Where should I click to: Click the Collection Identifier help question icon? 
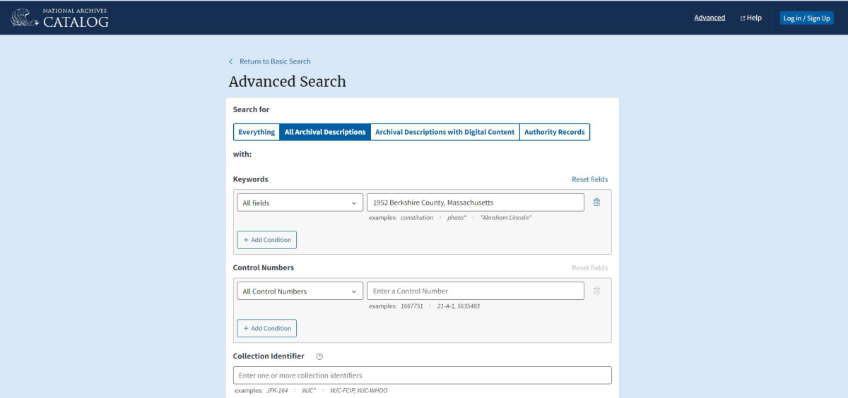[x=319, y=356]
